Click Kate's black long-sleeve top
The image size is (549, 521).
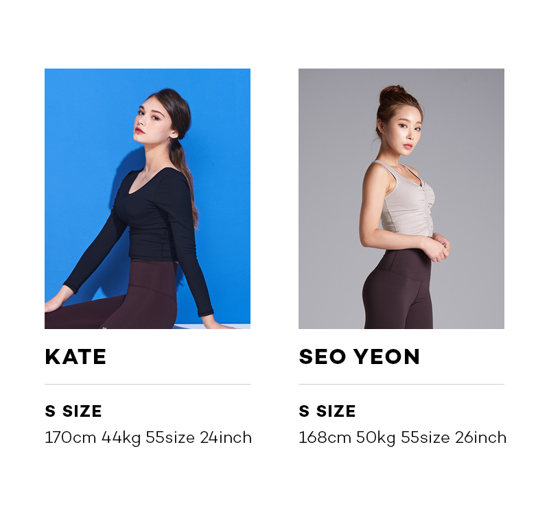tap(154, 217)
